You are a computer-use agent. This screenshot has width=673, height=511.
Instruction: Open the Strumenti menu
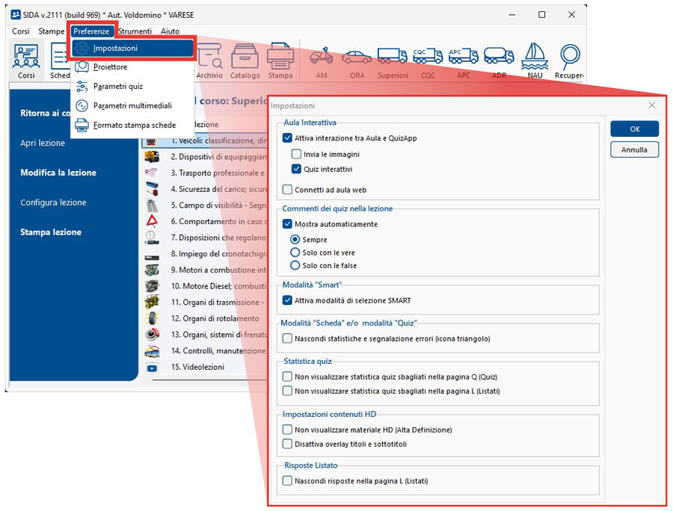pos(135,31)
